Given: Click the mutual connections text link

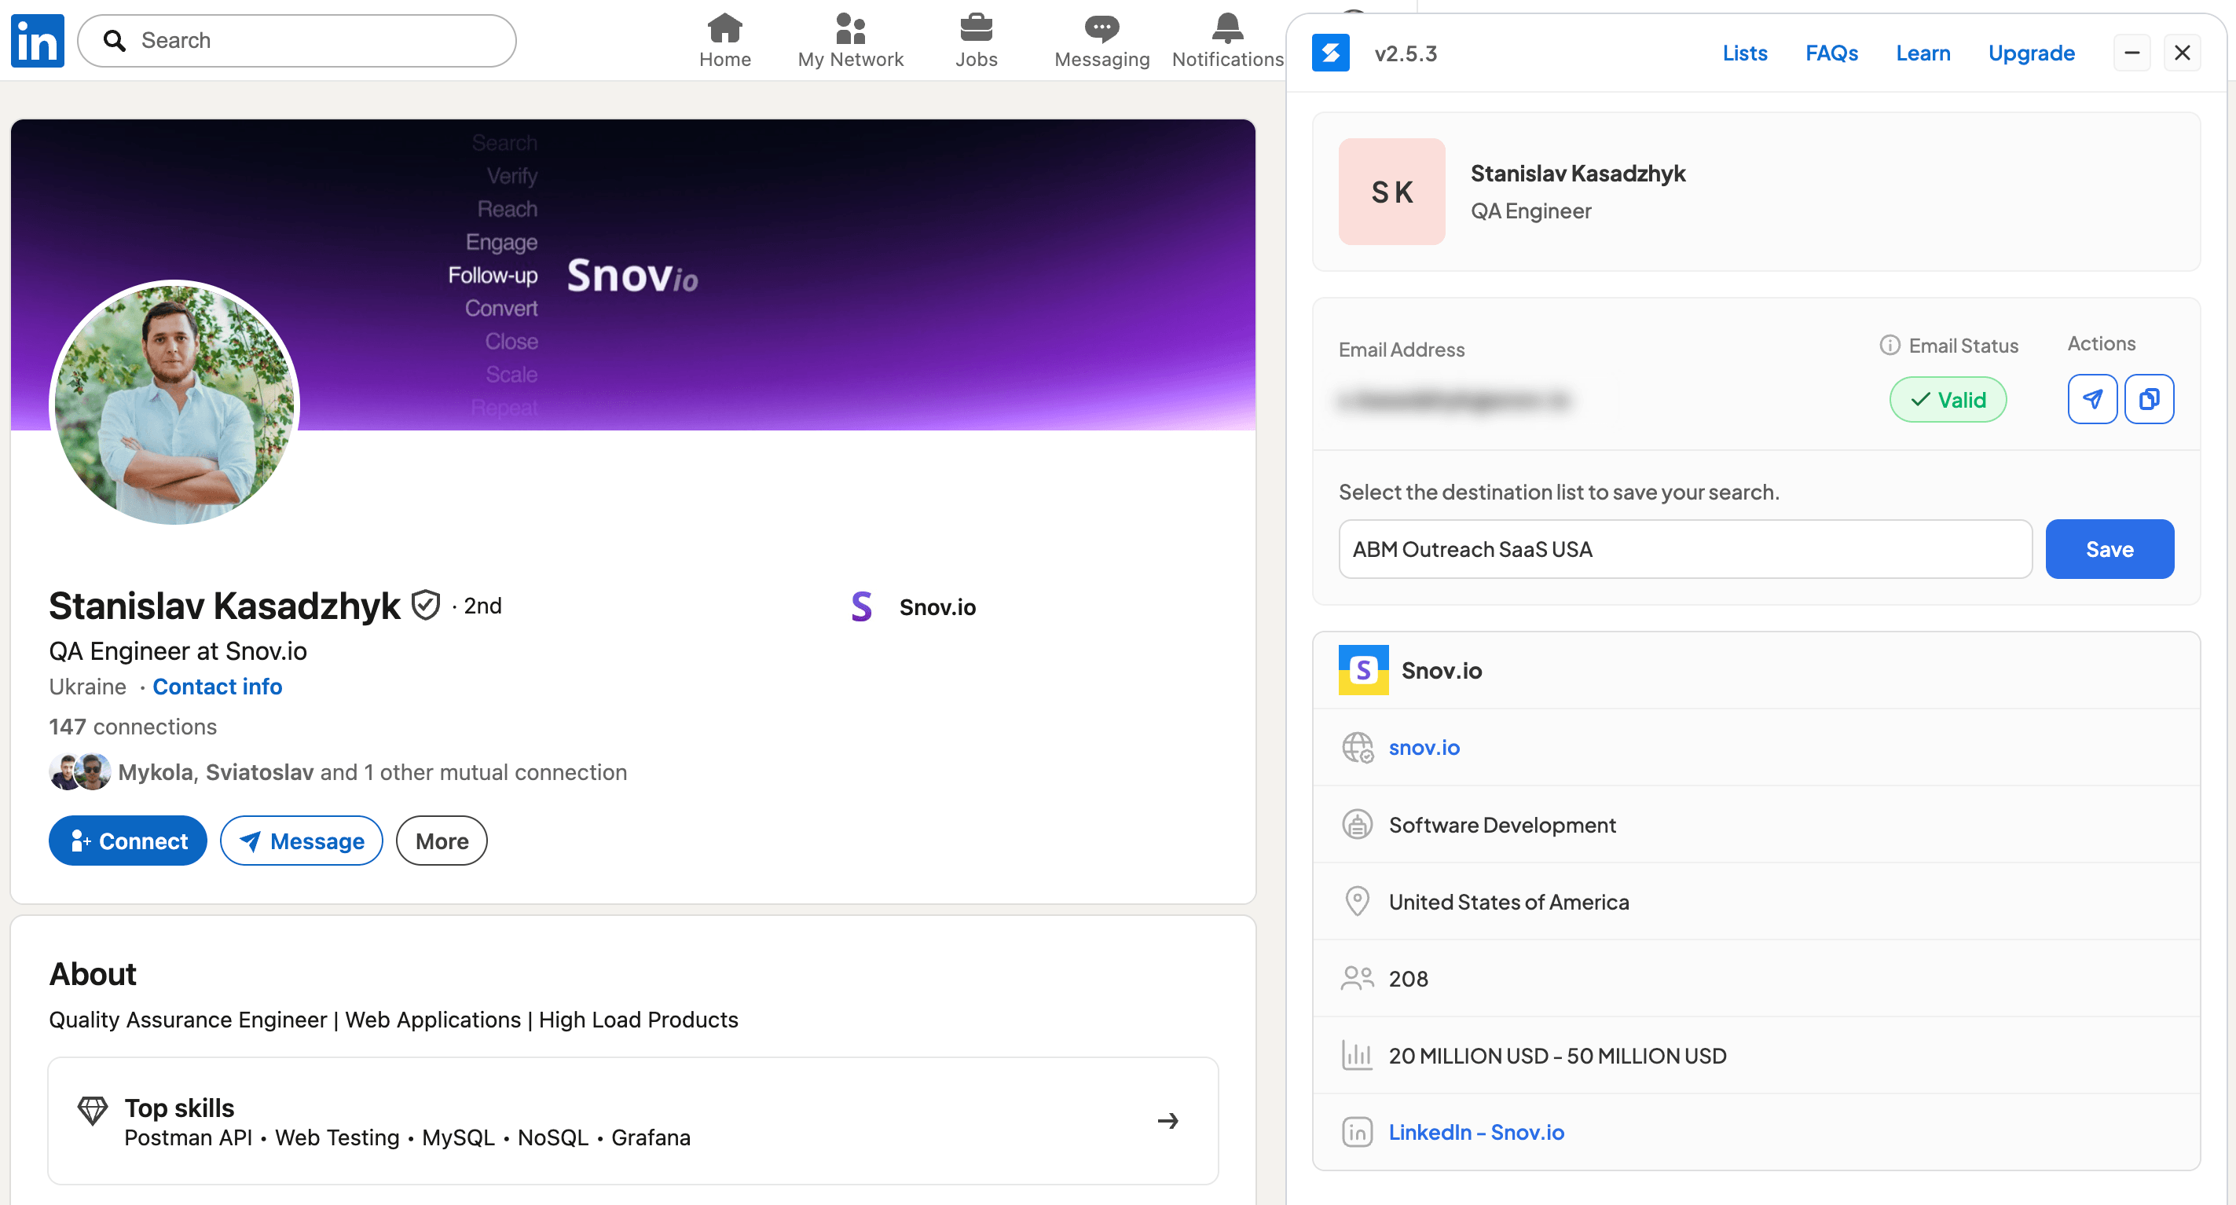Looking at the screenshot, I should pyautogui.click(x=372, y=772).
